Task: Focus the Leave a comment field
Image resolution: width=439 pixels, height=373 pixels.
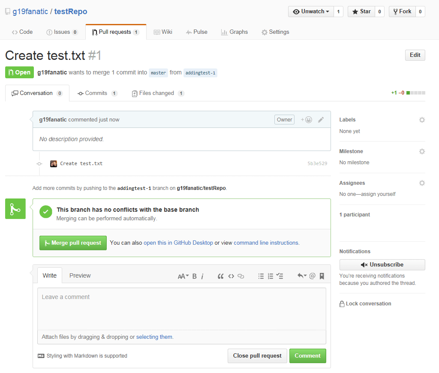Action: (x=182, y=309)
